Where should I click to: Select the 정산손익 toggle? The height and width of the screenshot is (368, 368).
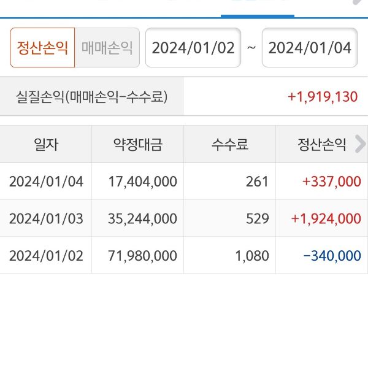(42, 48)
